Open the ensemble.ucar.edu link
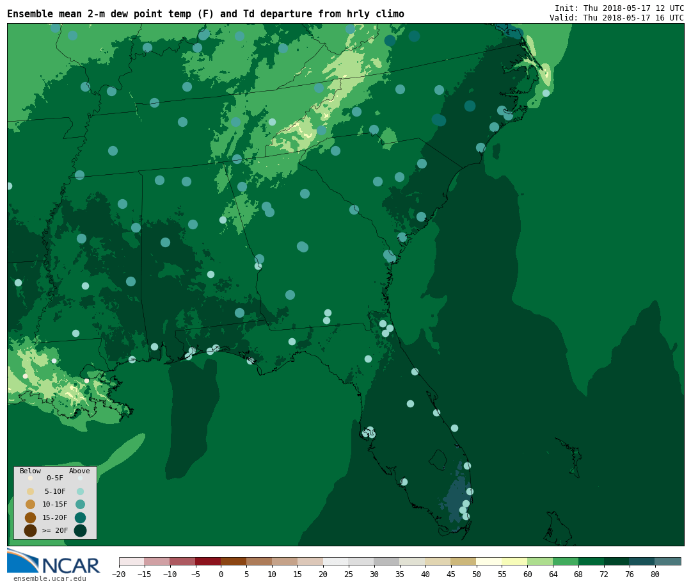This screenshot has width=691, height=586. point(50,578)
